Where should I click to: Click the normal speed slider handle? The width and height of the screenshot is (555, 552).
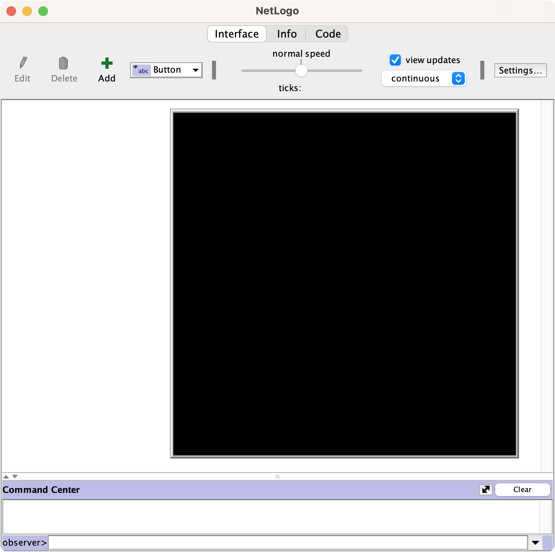click(x=301, y=71)
